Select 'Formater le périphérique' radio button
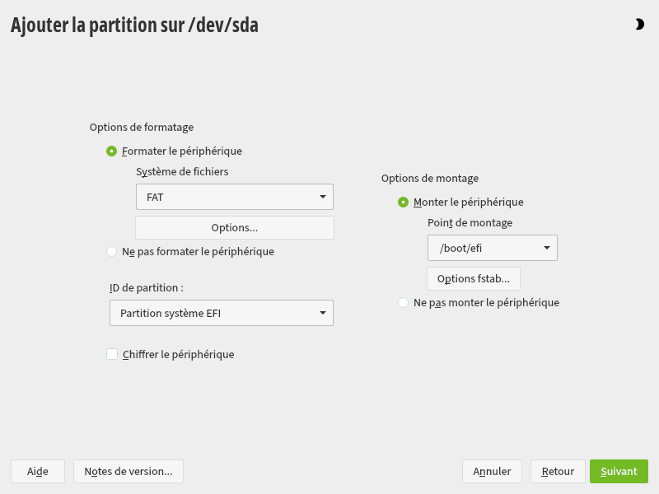 point(112,151)
